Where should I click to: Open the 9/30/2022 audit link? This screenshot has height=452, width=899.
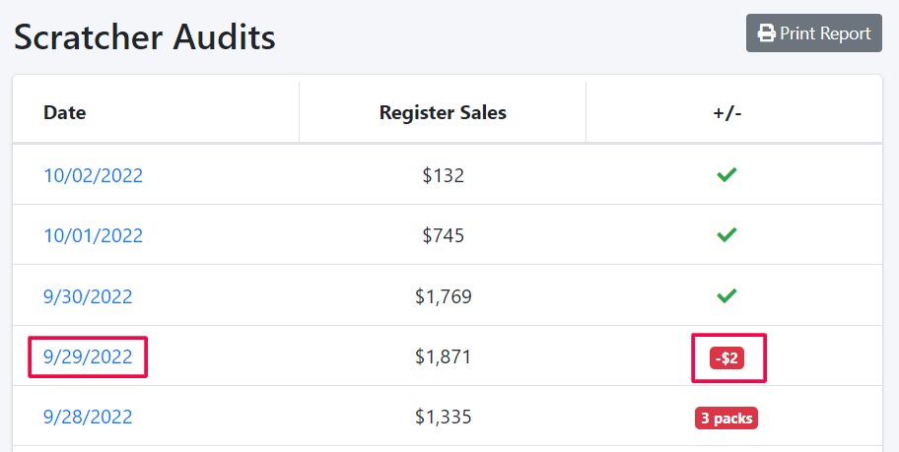89,296
